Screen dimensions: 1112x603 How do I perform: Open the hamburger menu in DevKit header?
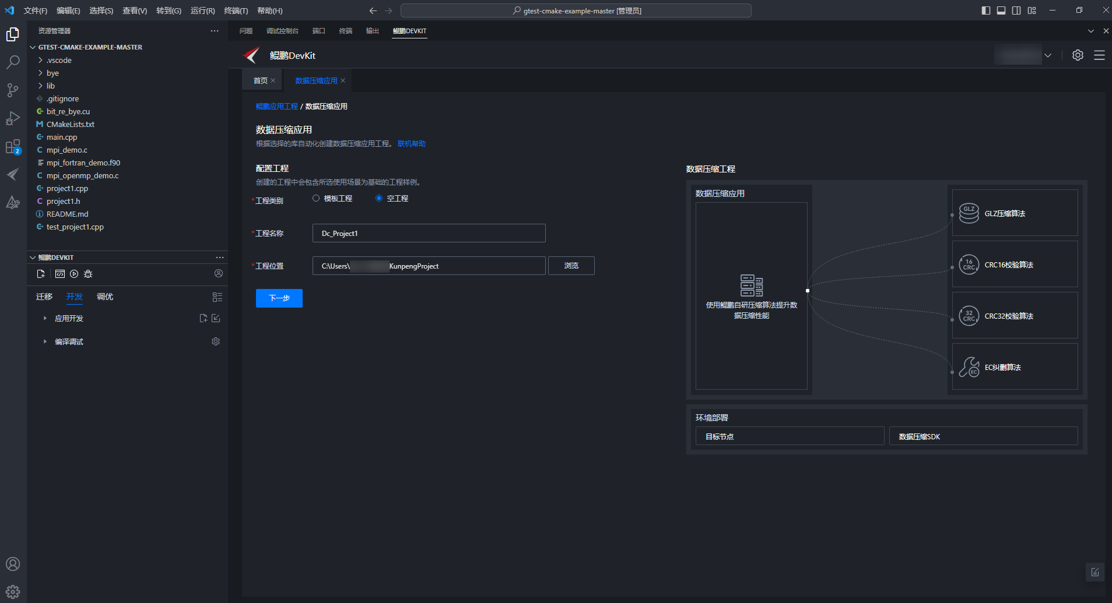coord(1099,55)
